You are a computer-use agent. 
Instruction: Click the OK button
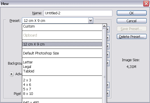(x=132, y=13)
